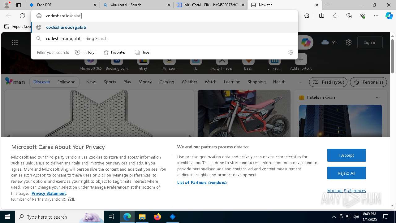Click the weather 6°C widget
396x223 pixels.
click(329, 42)
